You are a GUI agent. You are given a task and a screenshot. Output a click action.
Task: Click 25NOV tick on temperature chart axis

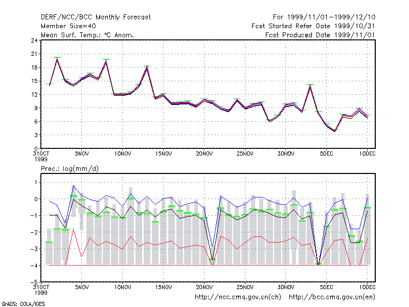click(245, 154)
